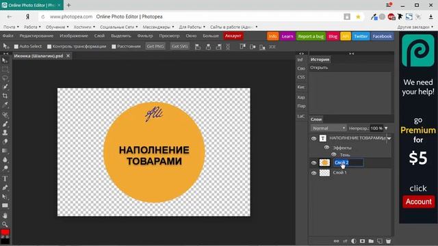Switch to the История tab
This screenshot has height=246, width=438.
click(x=320, y=59)
